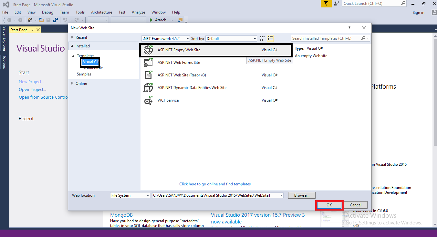Click the WCF Service template icon

148,100
